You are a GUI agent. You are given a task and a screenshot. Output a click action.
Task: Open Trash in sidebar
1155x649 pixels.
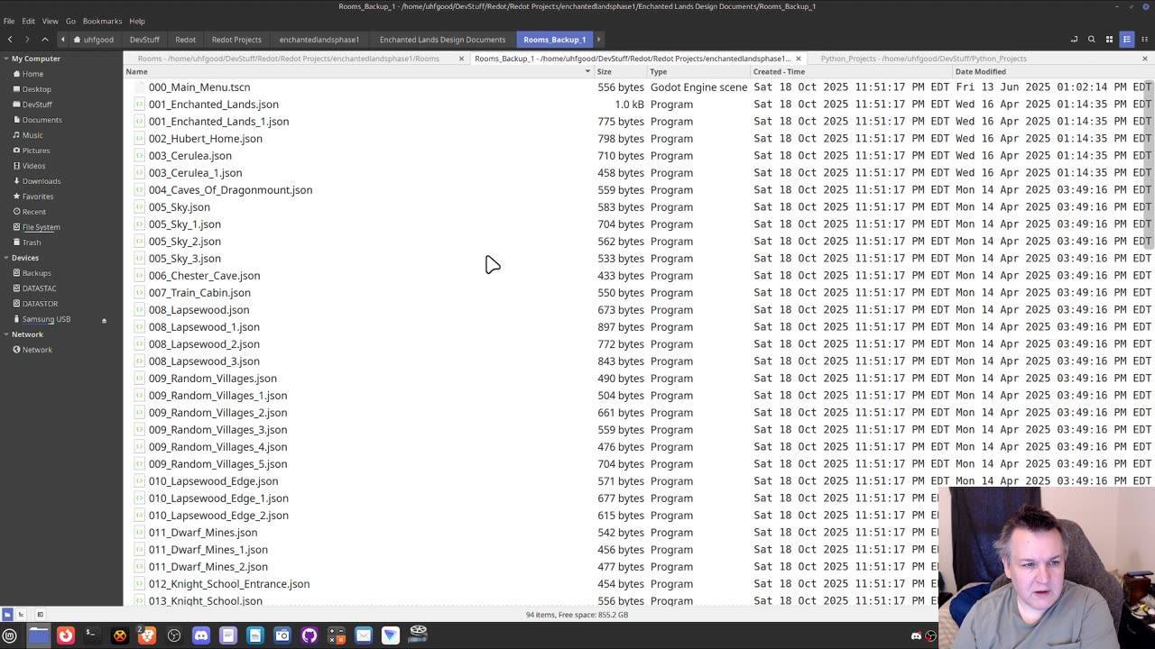pyautogui.click(x=32, y=242)
